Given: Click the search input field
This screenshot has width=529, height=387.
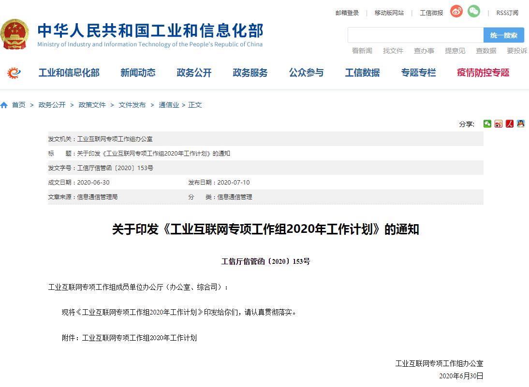Looking at the screenshot, I should coord(416,35).
